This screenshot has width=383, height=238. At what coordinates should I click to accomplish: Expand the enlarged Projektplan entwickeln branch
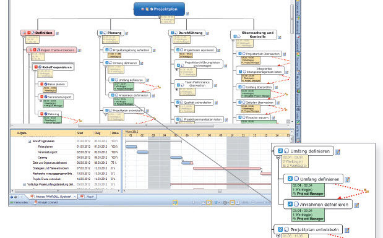click(x=278, y=236)
